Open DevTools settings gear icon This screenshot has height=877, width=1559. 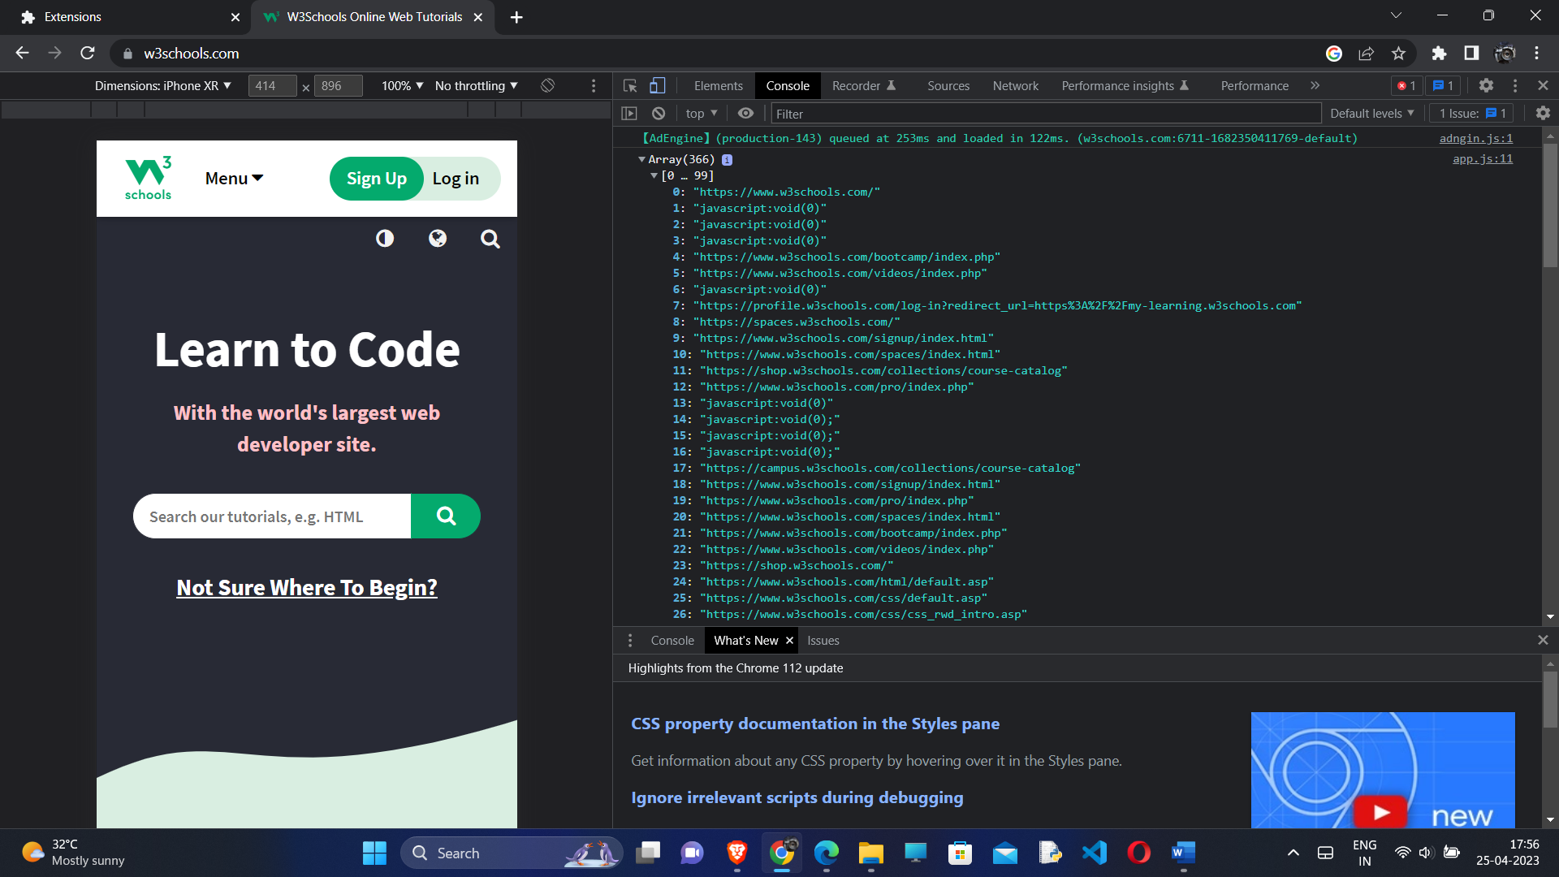point(1486,85)
